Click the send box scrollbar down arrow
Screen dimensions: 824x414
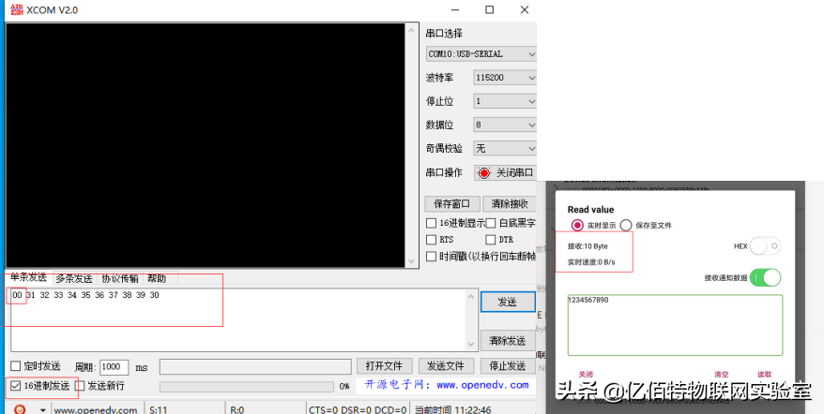tap(471, 344)
